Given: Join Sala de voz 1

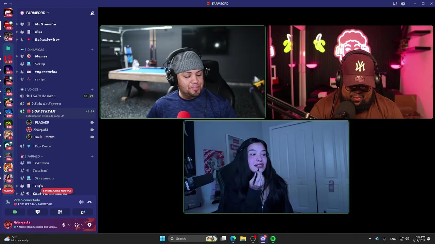Looking at the screenshot, I should pos(57,96).
